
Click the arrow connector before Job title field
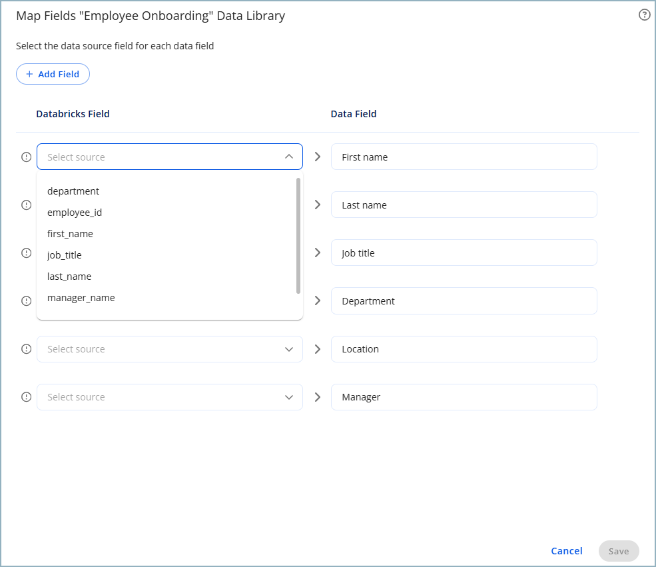coord(318,253)
